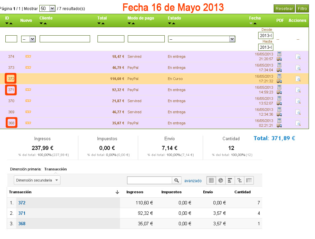Open transaction 371 link
Image resolution: width=315 pixels, height=239 pixels.
click(x=22, y=213)
